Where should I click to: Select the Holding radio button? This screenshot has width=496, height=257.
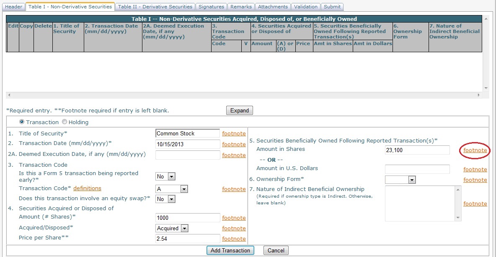[65, 122]
